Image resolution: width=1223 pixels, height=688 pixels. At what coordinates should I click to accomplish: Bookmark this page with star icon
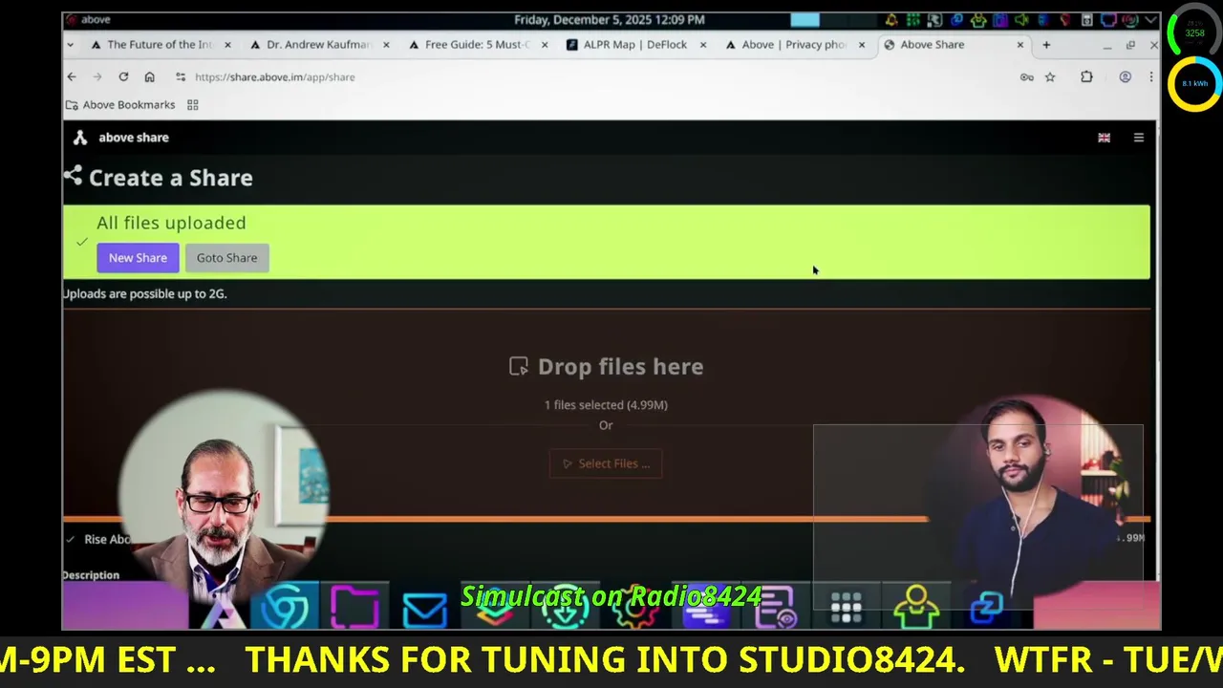click(1050, 76)
